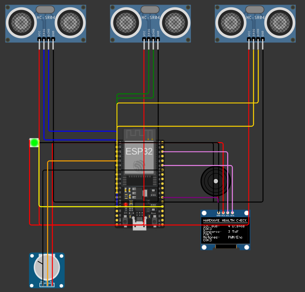Click the ESP32 Boot button

(154, 222)
